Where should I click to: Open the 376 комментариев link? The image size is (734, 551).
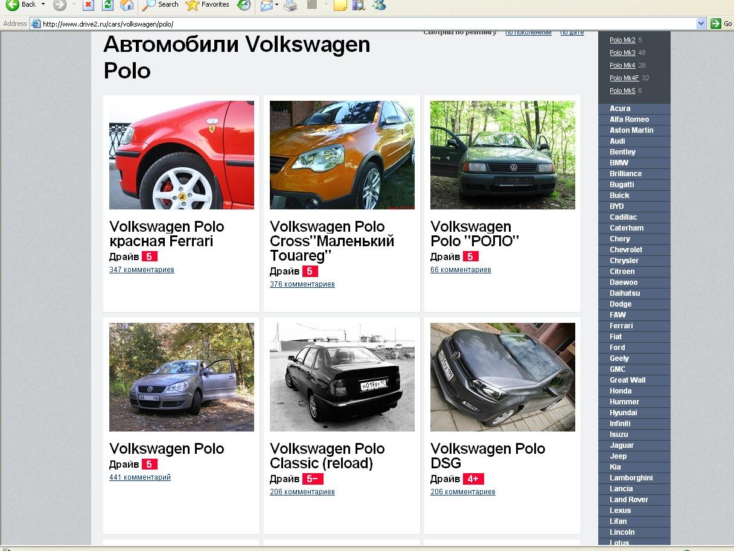click(x=302, y=284)
